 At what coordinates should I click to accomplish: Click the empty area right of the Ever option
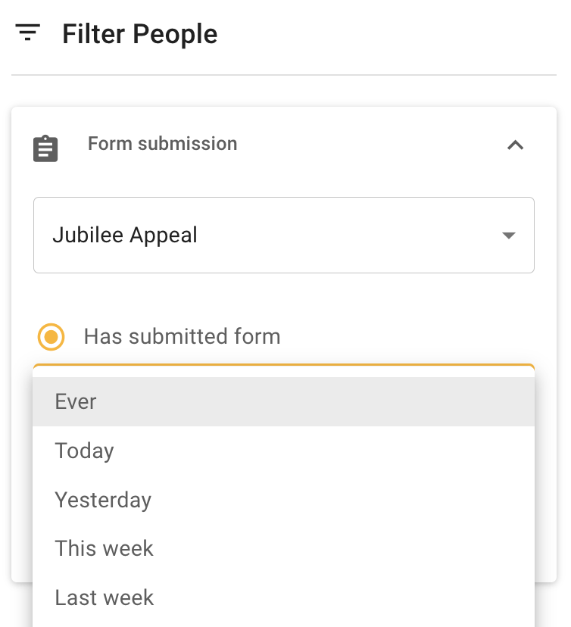coord(341,401)
